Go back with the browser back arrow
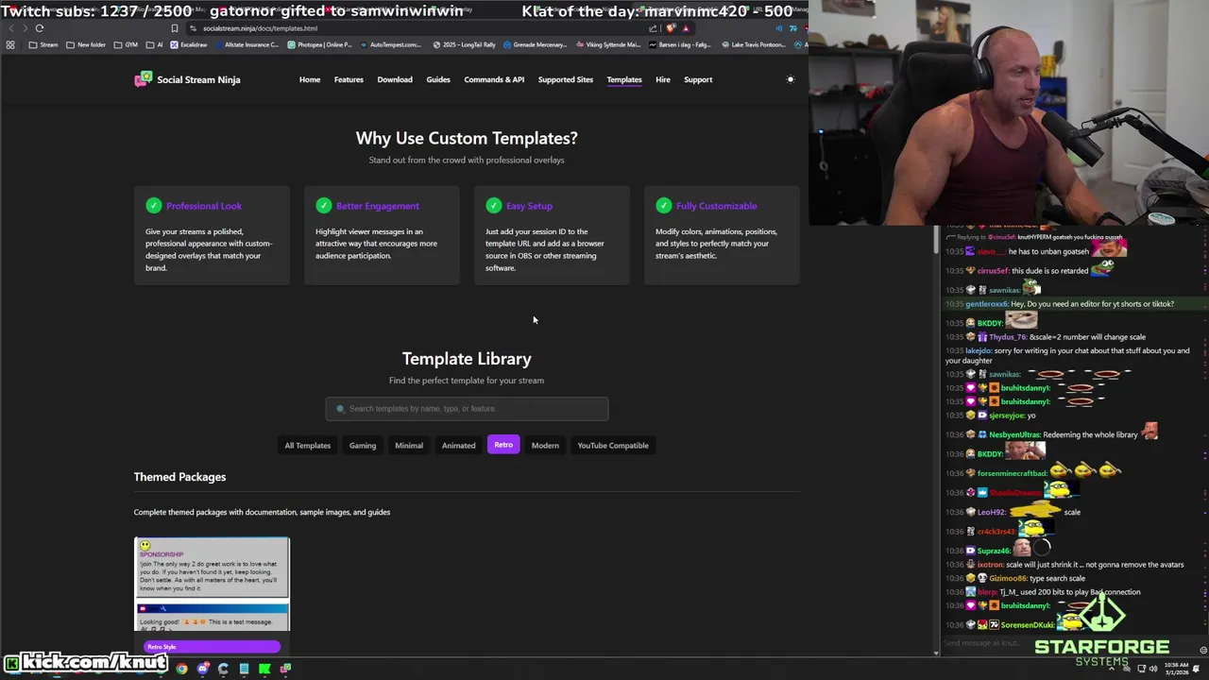The image size is (1209, 680). (x=11, y=28)
